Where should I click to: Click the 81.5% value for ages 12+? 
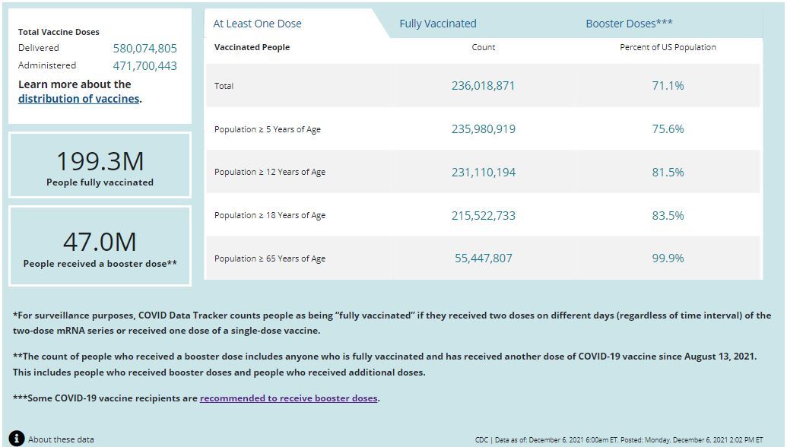[x=668, y=173]
